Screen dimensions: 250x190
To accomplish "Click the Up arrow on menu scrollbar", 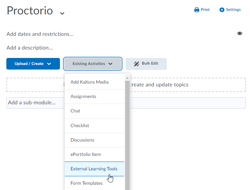I will (x=127, y=77).
